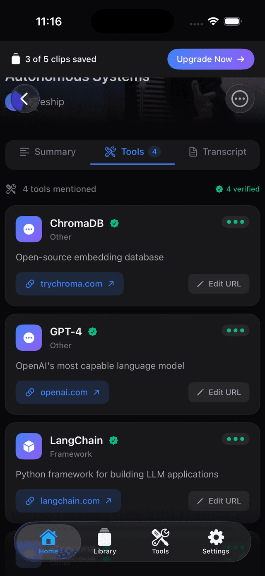Edit URL for the GPT-4 tool
This screenshot has width=265, height=576.
pyautogui.click(x=219, y=392)
